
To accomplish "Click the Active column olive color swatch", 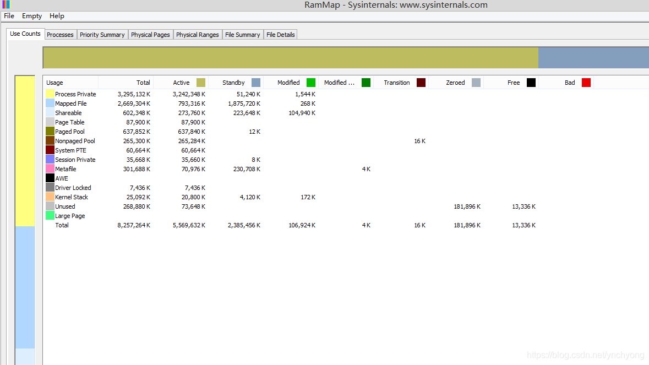I will [x=201, y=83].
